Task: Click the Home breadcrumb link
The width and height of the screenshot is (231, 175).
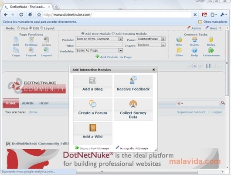Action: click(x=33, y=112)
